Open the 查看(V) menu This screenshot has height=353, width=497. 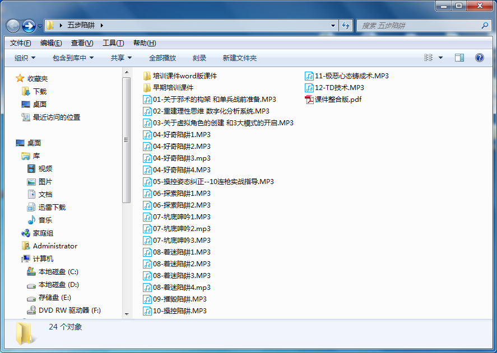click(x=82, y=43)
